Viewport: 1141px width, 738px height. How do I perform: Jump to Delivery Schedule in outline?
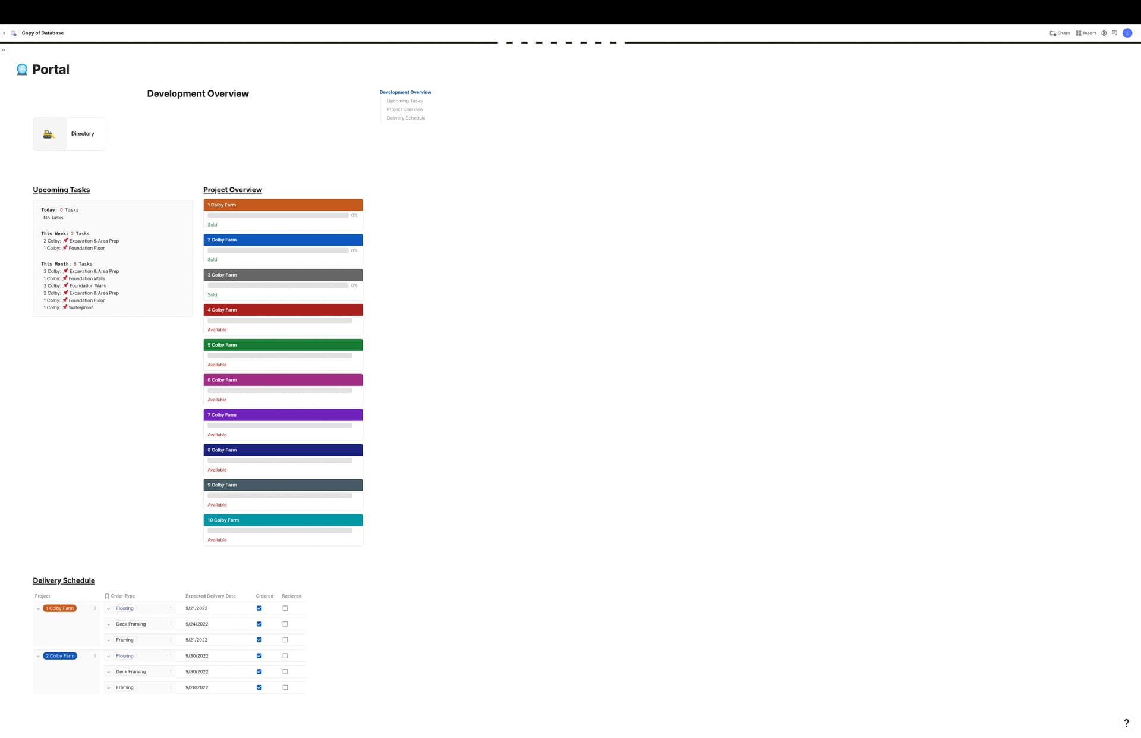(406, 118)
